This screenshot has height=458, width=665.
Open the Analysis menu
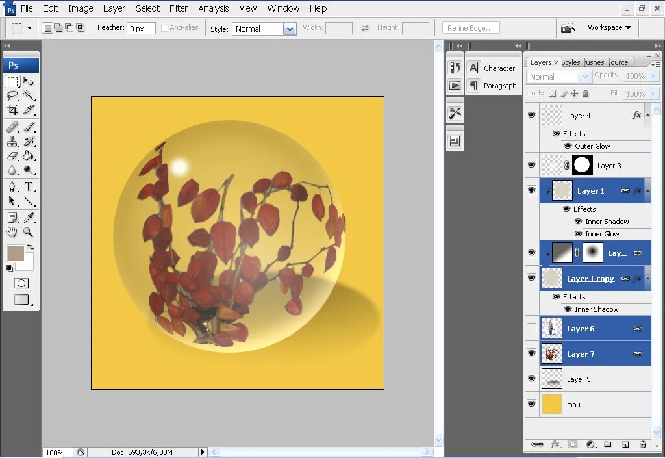click(x=213, y=8)
